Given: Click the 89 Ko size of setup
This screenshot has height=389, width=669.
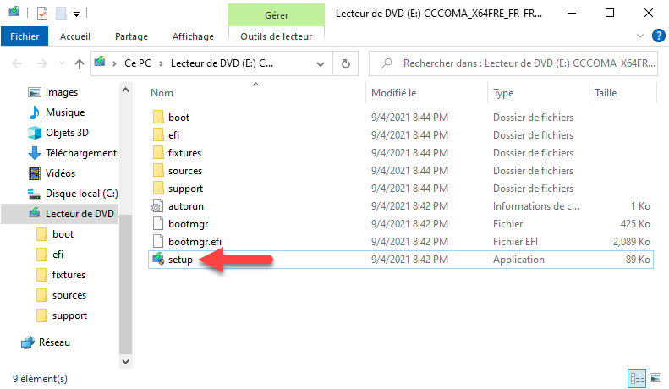Looking at the screenshot, I should tap(638, 260).
